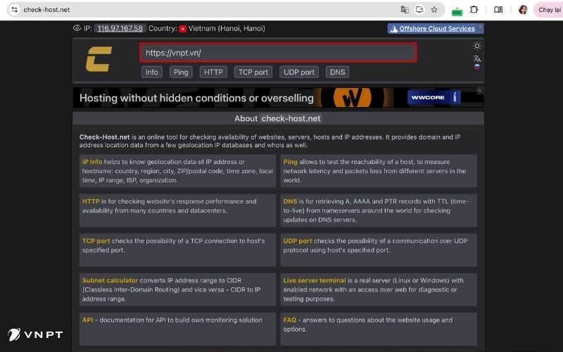Focus the host input field containing https://vnpt.vn/
This screenshot has width=563, height=352.
pos(278,53)
